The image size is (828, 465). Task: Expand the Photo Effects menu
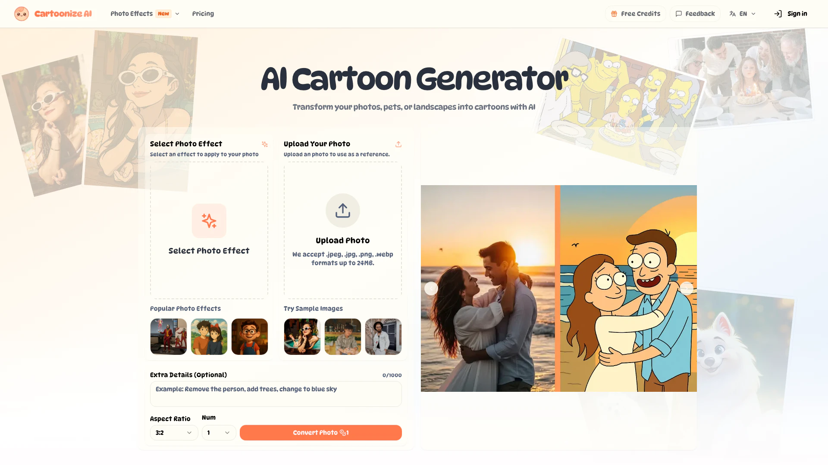tap(145, 14)
